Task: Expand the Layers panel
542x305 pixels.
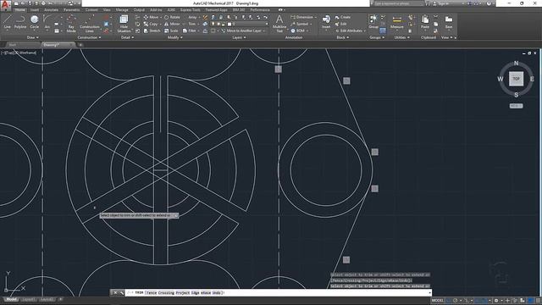Action: tap(239, 37)
